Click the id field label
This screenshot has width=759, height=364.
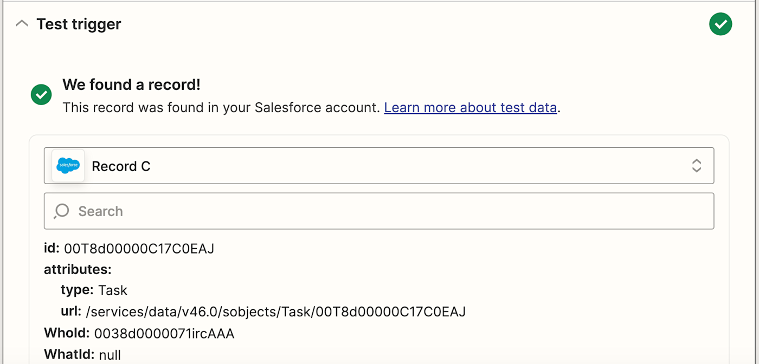[x=52, y=249]
